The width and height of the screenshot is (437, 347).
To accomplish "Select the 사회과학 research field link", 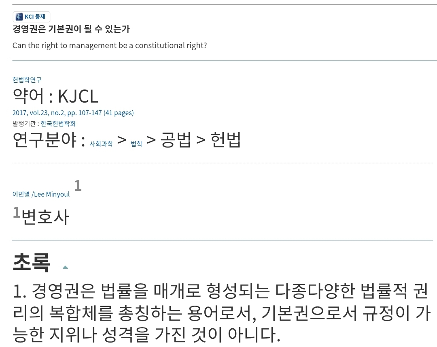I will tap(101, 144).
